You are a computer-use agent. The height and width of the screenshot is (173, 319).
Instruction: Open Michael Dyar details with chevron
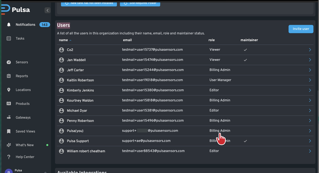[310, 110]
